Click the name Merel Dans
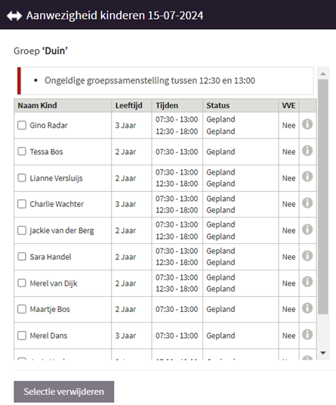This screenshot has width=336, height=405. (48, 335)
